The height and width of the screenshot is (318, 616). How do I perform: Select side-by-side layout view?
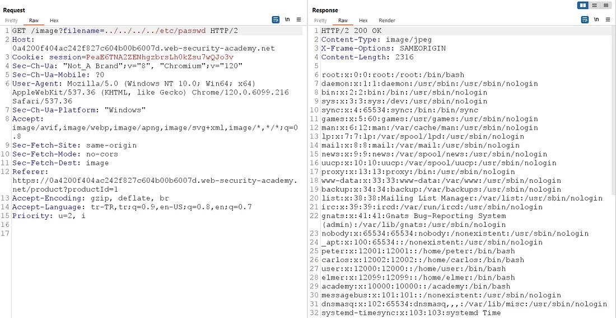click(583, 5)
